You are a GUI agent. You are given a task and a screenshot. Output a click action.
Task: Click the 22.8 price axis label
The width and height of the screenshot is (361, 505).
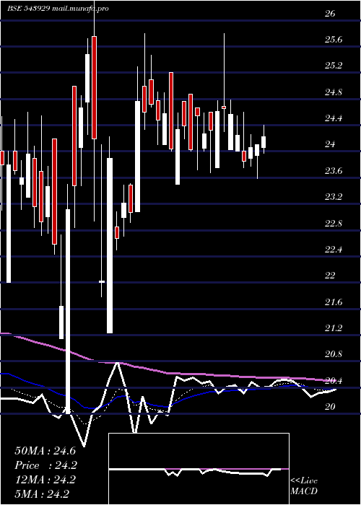coord(334,223)
